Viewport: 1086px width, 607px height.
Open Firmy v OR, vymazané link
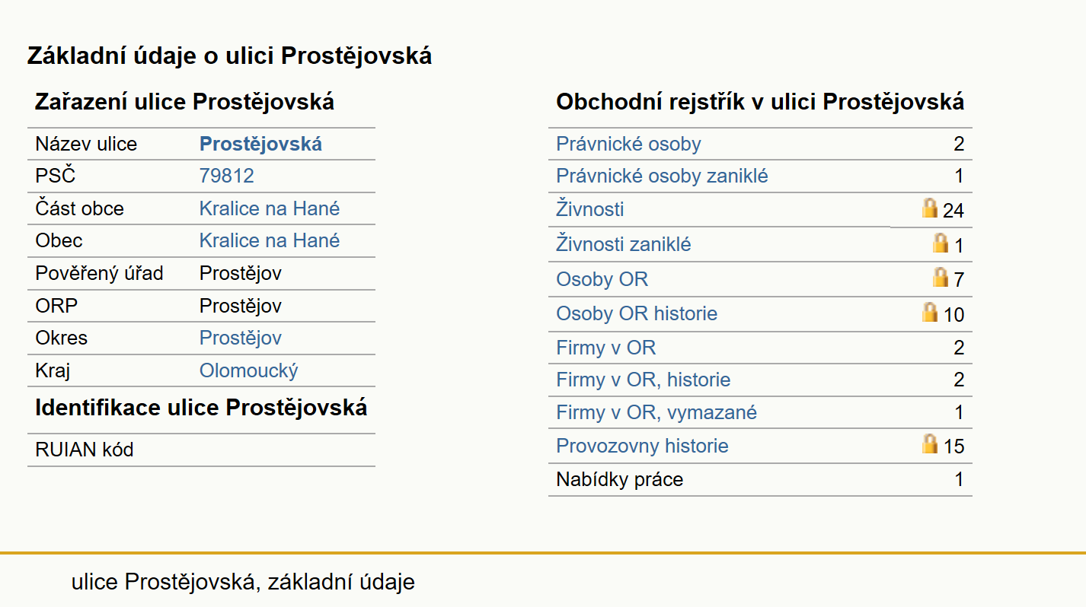[x=656, y=412]
